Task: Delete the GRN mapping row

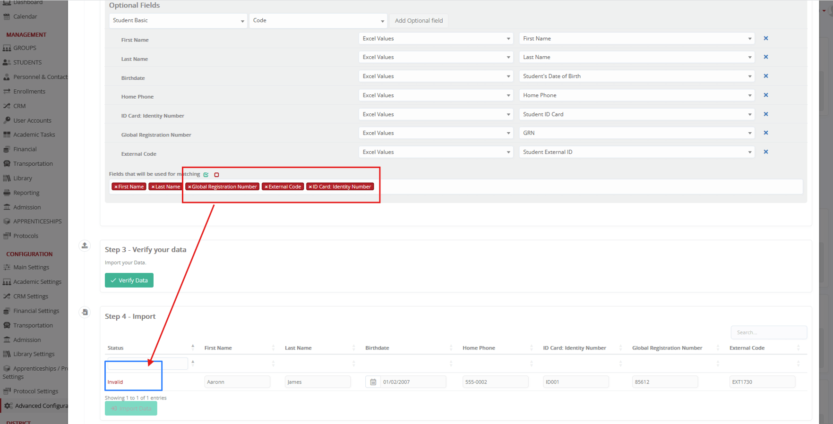Action: (x=765, y=133)
